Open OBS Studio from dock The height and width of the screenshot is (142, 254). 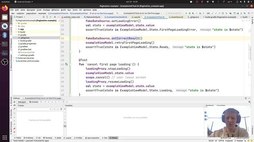[5, 62]
